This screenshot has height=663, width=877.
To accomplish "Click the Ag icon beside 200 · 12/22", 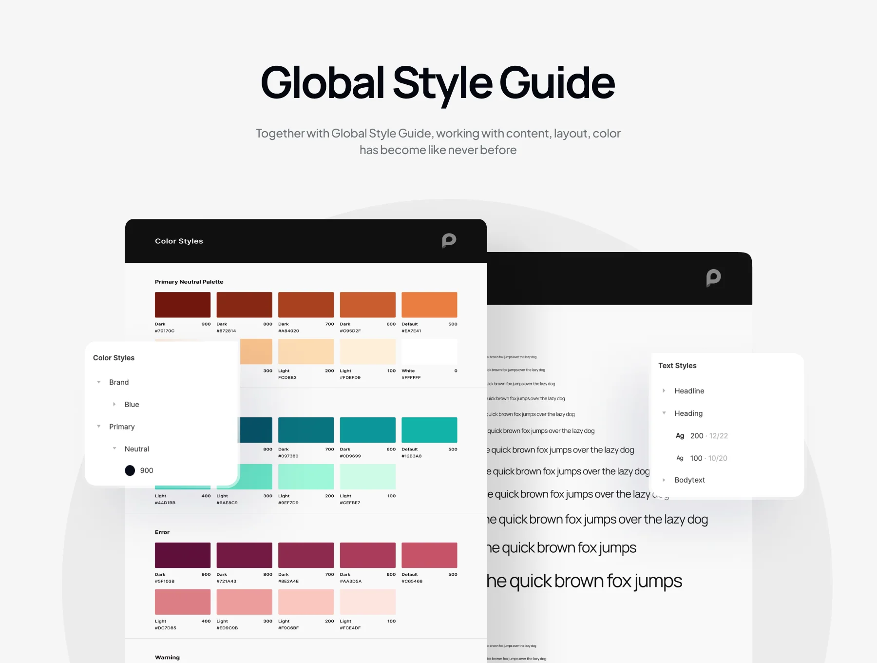I will coord(680,436).
